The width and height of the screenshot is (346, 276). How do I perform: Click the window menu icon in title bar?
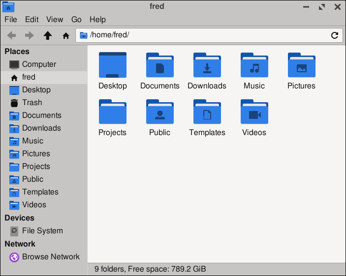point(8,7)
